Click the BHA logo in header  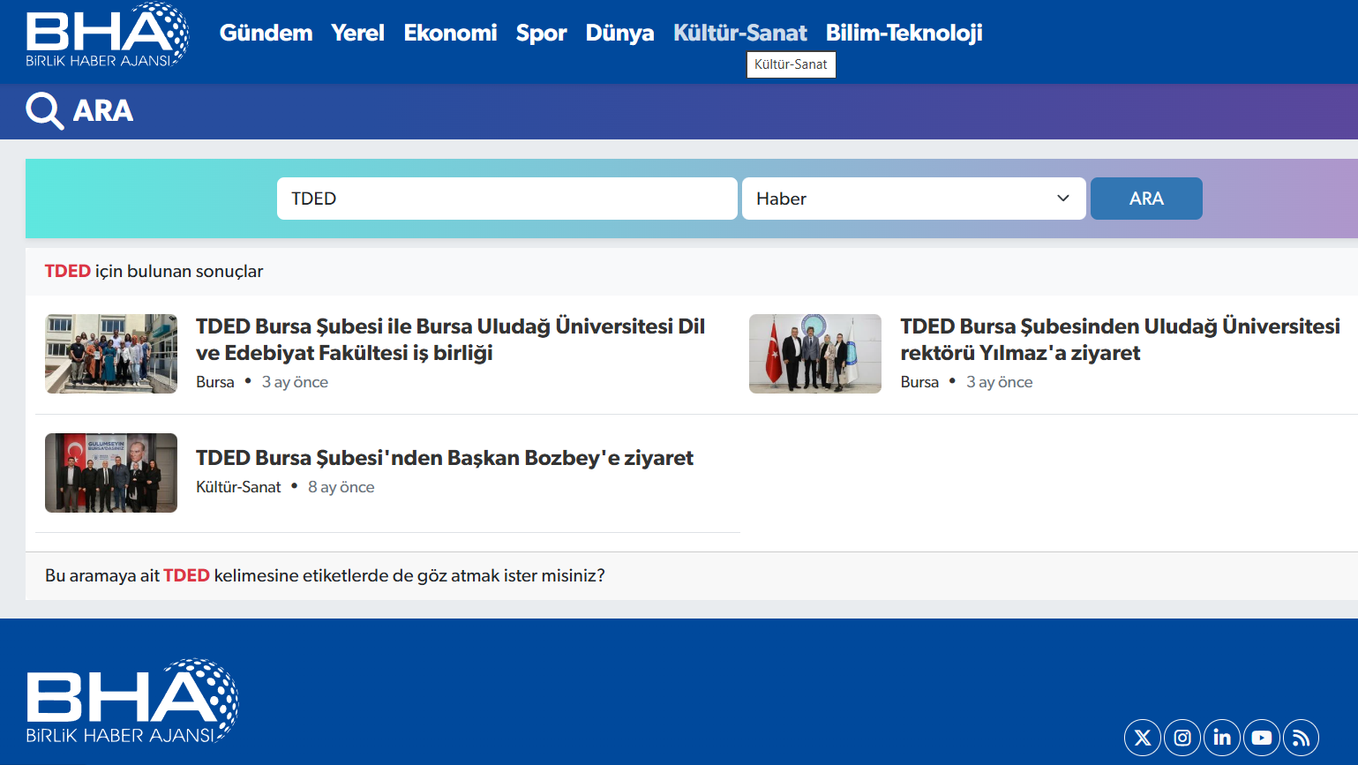pyautogui.click(x=107, y=36)
